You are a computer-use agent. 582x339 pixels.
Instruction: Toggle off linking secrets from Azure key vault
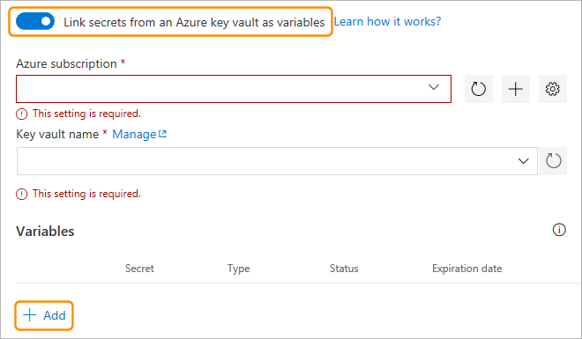pos(35,21)
